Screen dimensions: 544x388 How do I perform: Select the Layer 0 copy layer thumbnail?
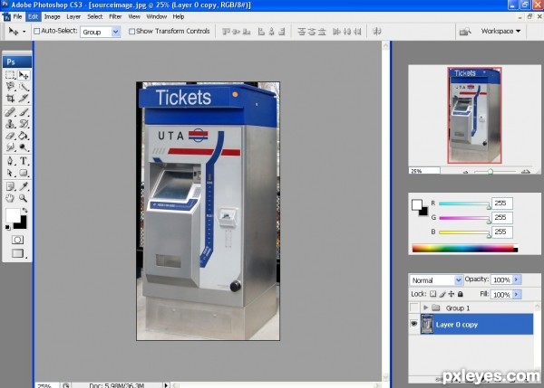pyautogui.click(x=427, y=324)
